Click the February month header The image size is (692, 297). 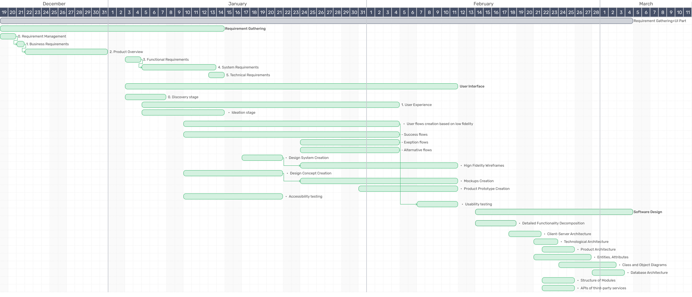pyautogui.click(x=483, y=4)
